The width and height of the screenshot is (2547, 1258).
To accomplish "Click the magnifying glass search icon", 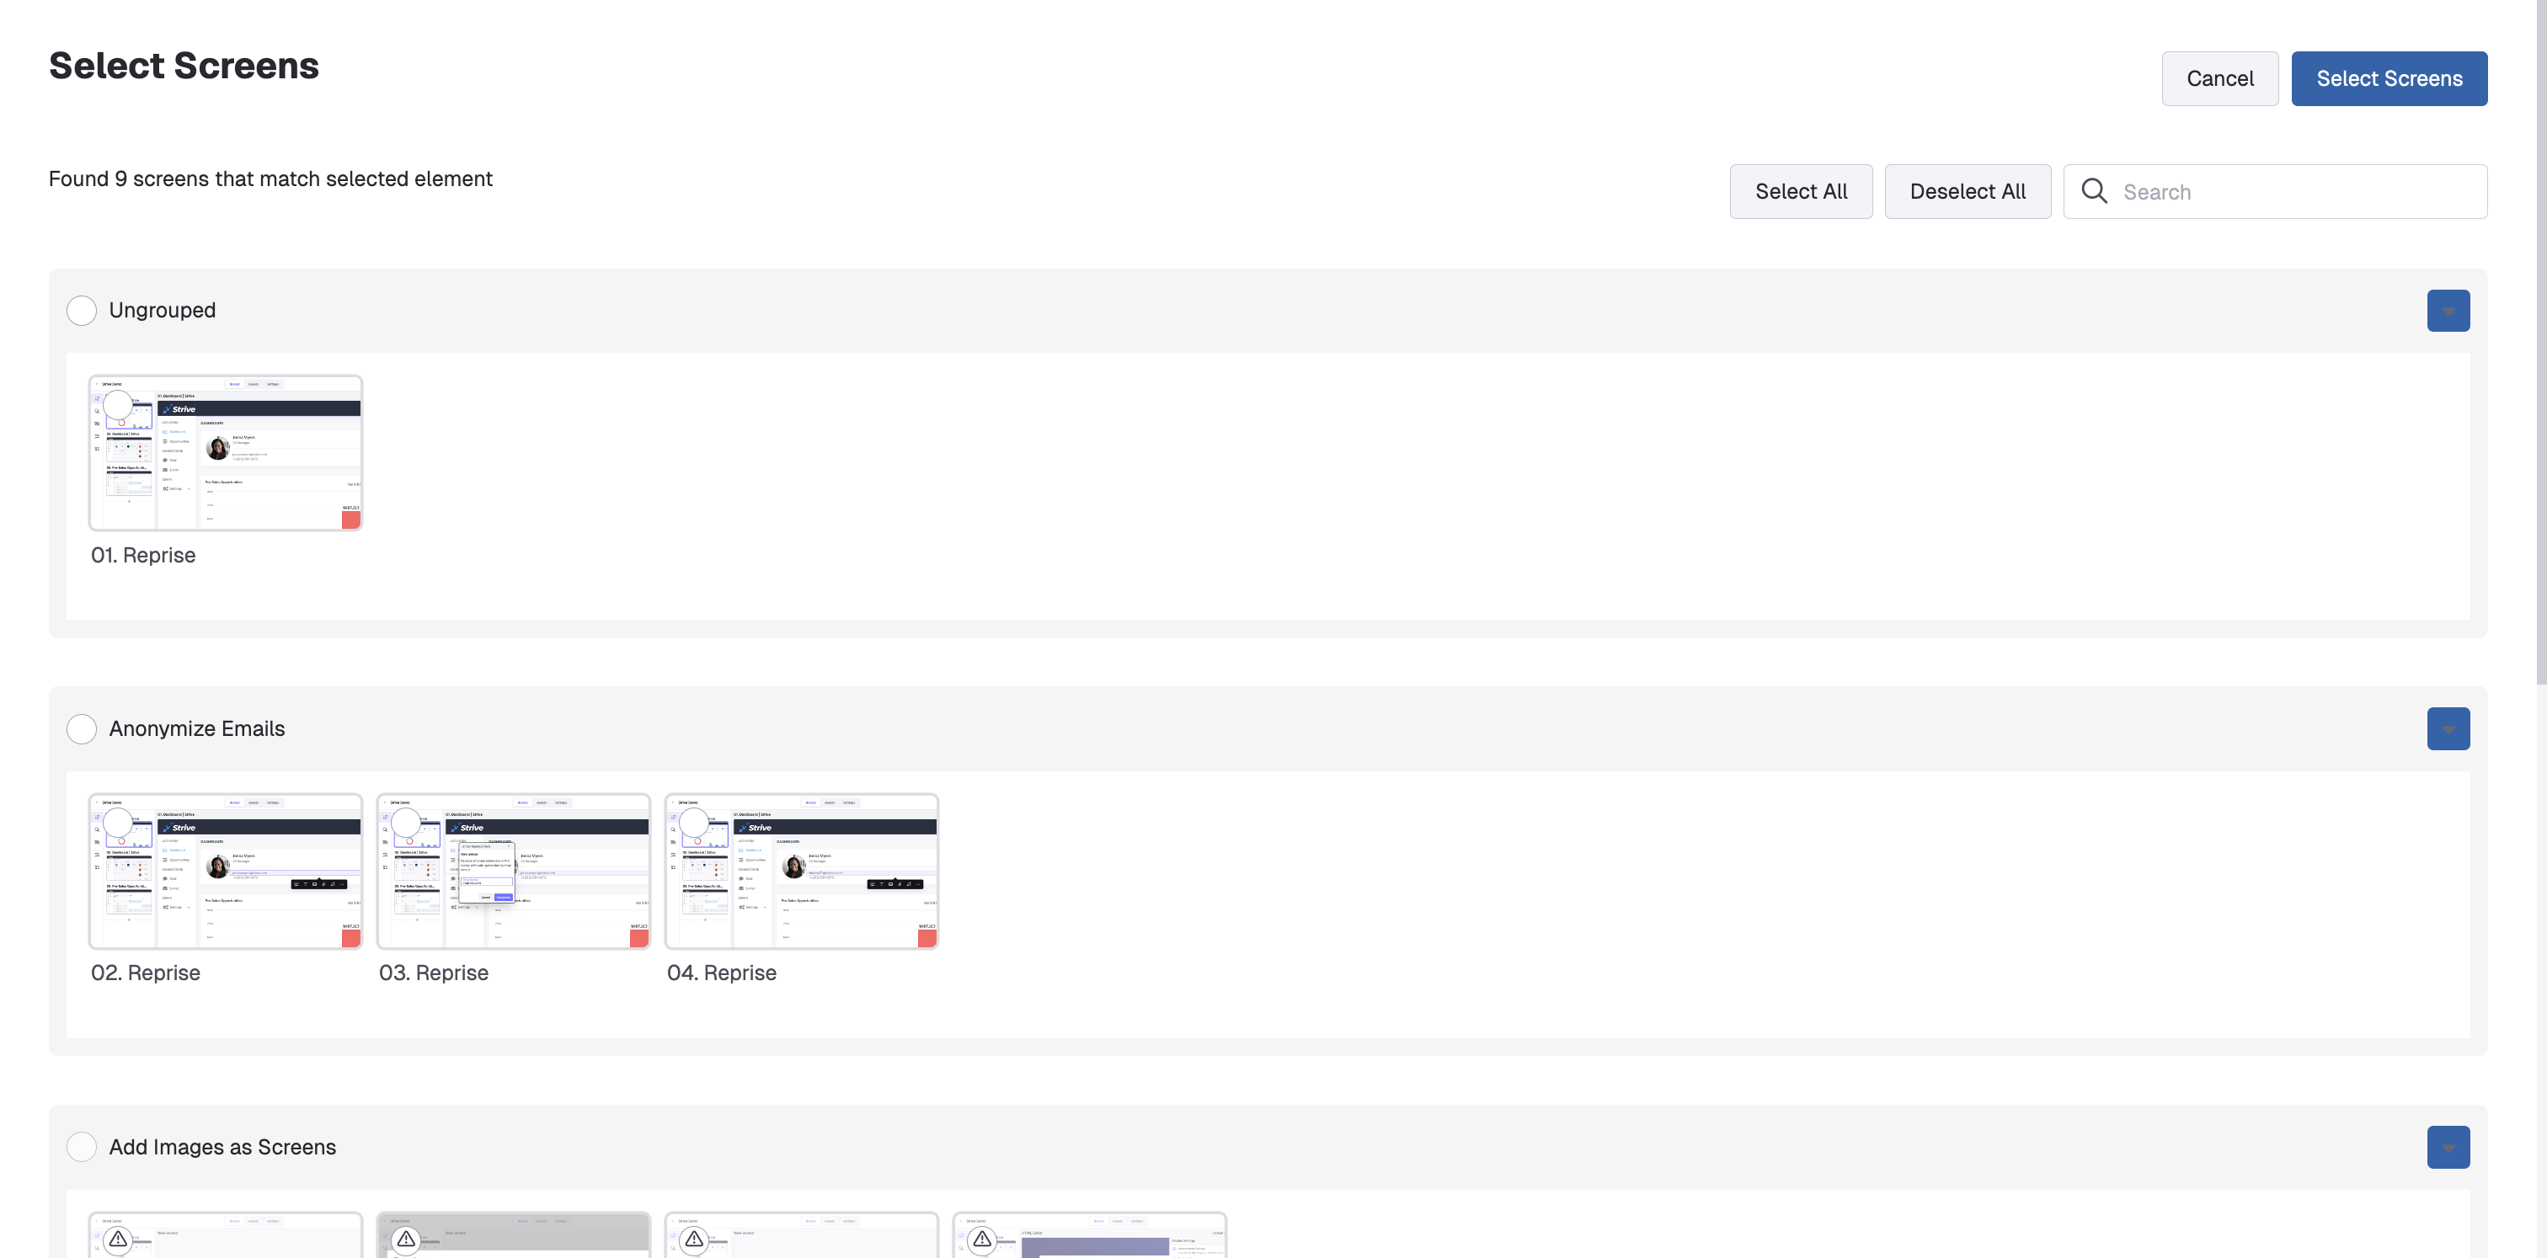I will pyautogui.click(x=2093, y=191).
